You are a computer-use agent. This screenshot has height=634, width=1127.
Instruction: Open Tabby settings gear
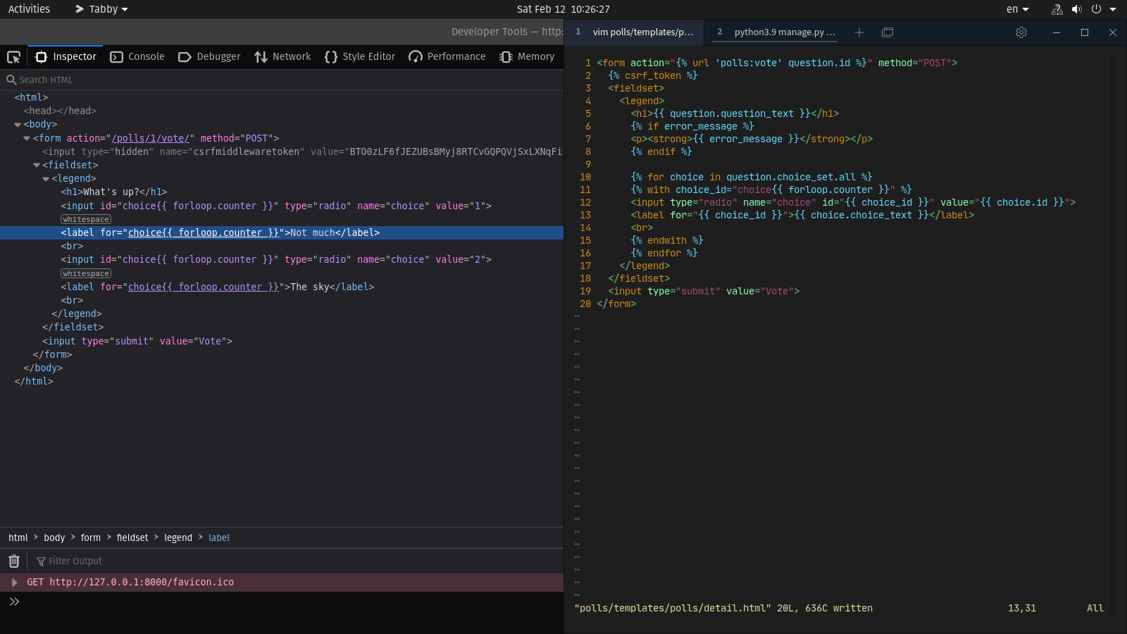point(1021,32)
